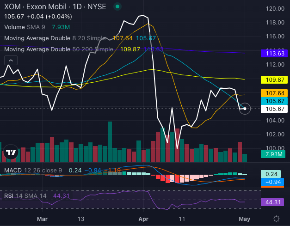Click the purple 44.31 RSI value label
The height and width of the screenshot is (226, 290).
272,202
